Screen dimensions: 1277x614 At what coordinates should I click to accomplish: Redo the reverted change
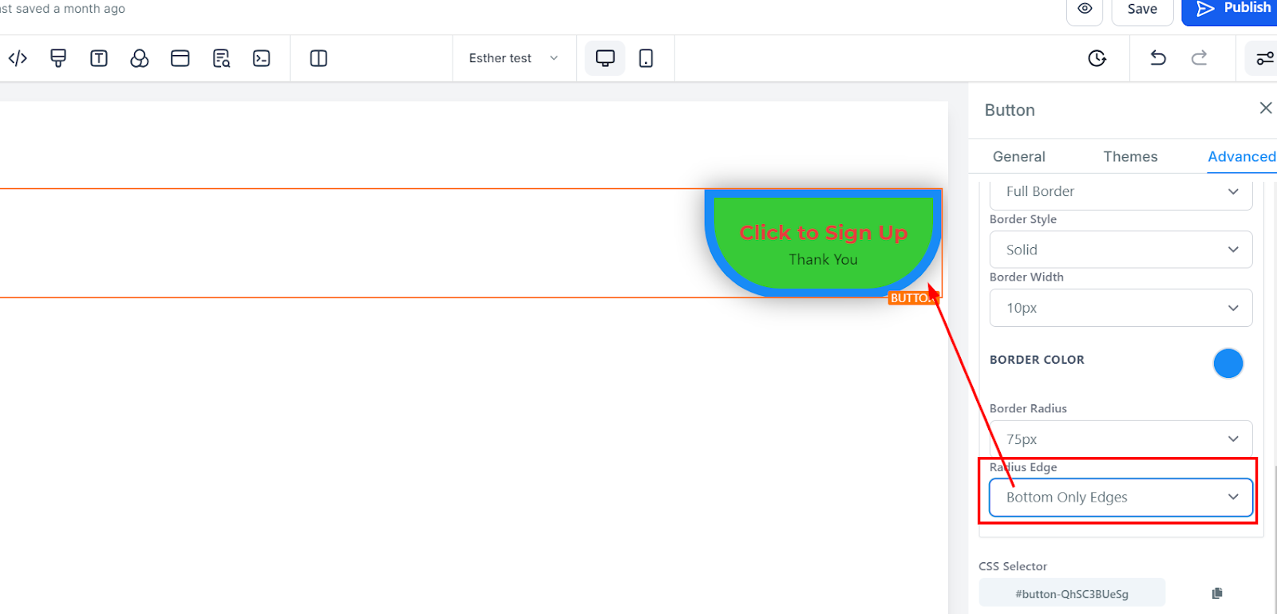pyautogui.click(x=1199, y=58)
